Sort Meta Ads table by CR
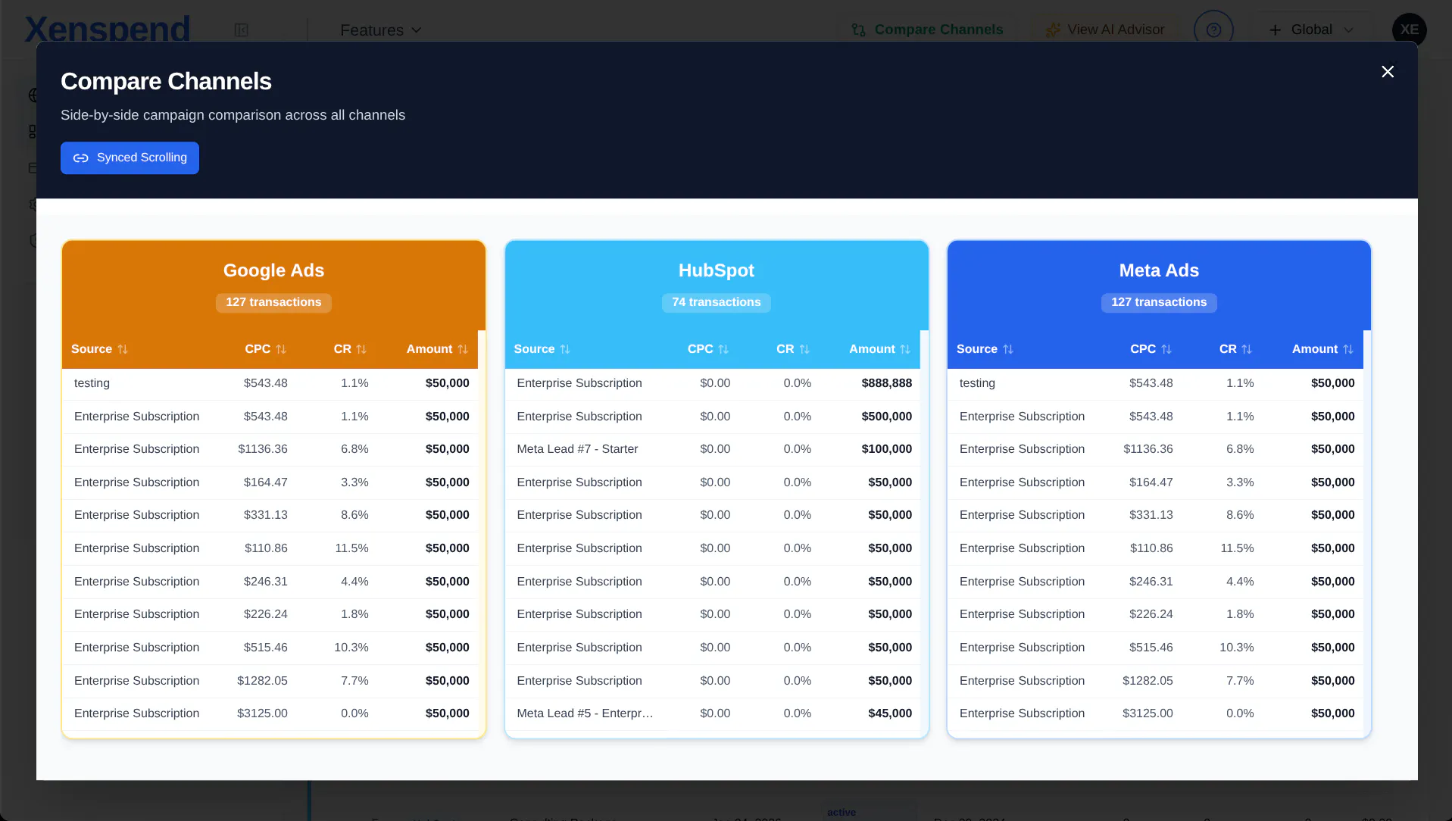Image resolution: width=1452 pixels, height=821 pixels. (1235, 349)
